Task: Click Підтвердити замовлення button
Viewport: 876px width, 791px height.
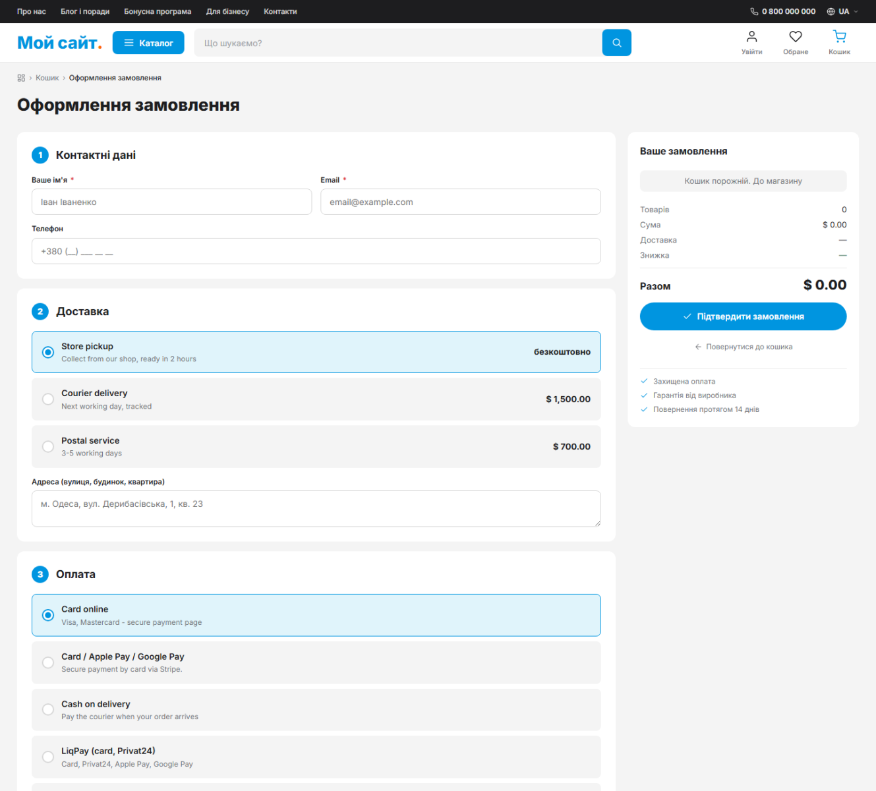Action: [743, 316]
